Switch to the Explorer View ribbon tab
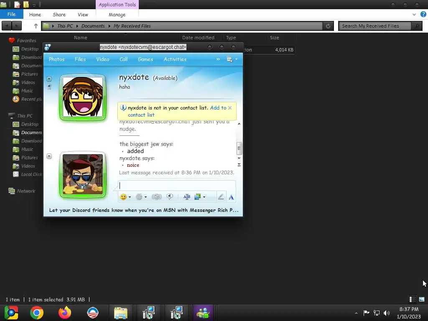 [x=83, y=15]
